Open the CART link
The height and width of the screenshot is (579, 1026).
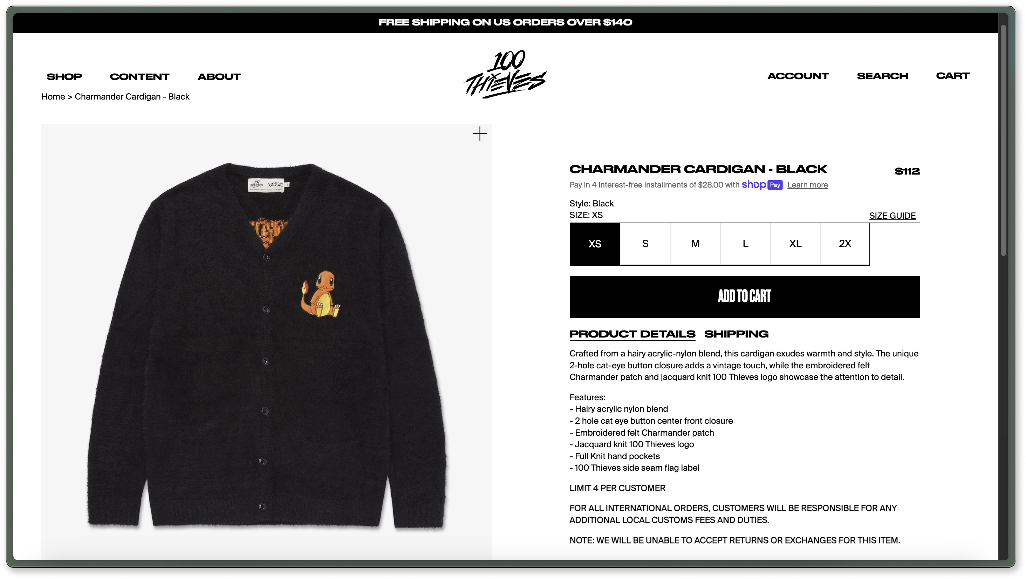click(952, 76)
